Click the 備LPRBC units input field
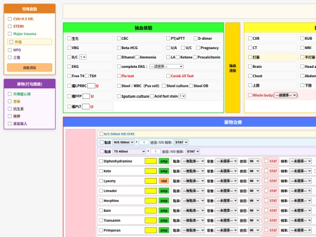Image resolution: width=316 pixels, height=237 pixels. click(91, 86)
